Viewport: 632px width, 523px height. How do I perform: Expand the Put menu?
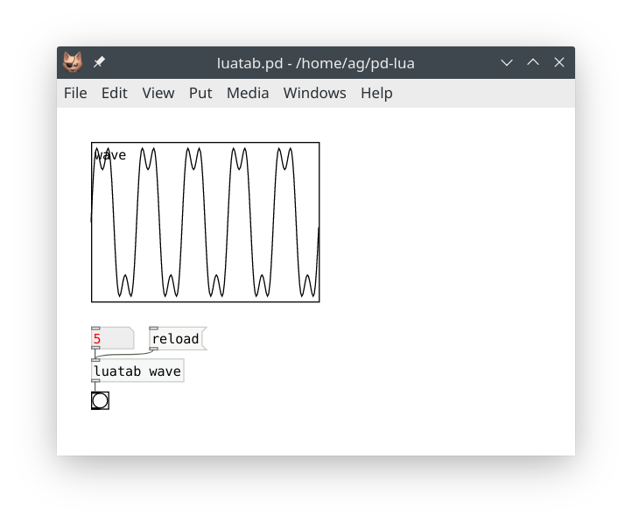[200, 93]
